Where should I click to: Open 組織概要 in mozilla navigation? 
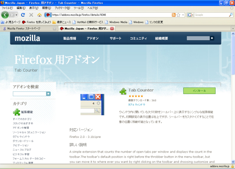pyautogui.click(x=162, y=38)
